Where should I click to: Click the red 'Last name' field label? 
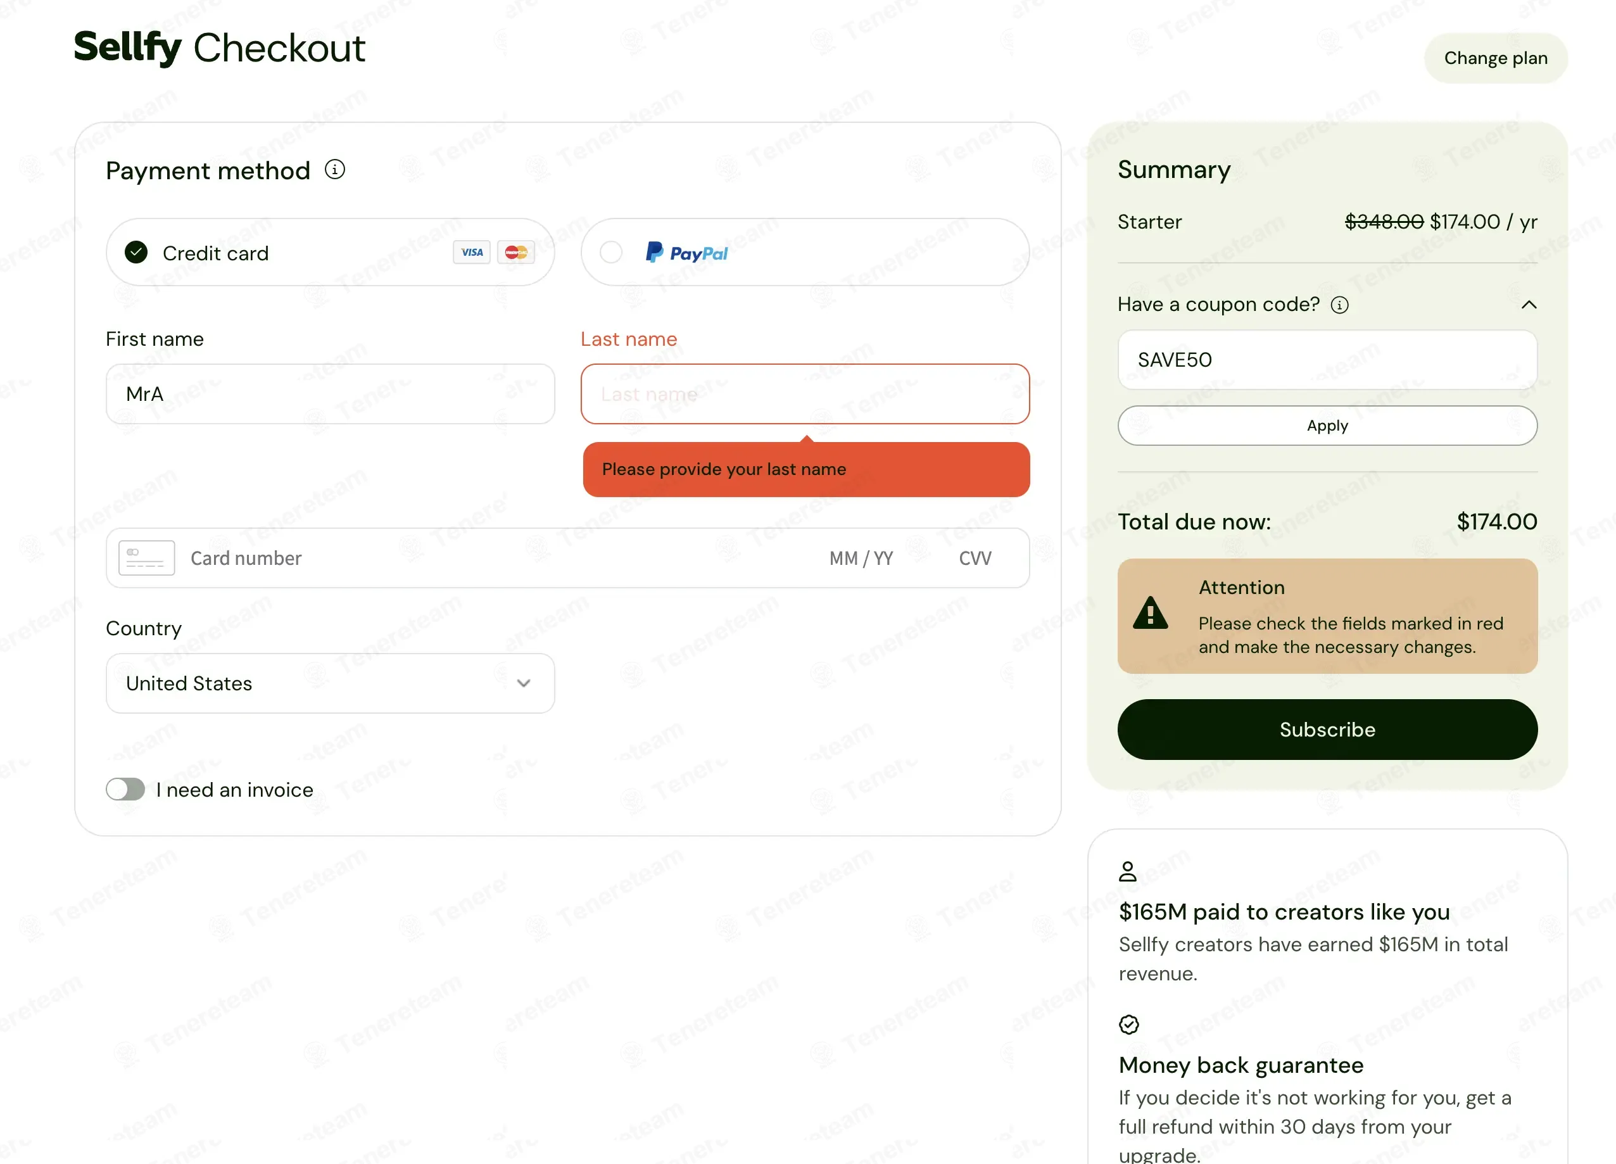click(628, 339)
